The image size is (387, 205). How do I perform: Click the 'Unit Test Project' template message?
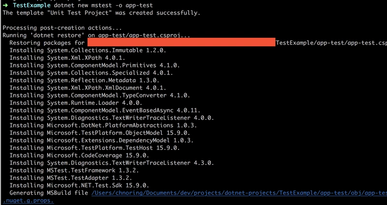click(x=102, y=13)
